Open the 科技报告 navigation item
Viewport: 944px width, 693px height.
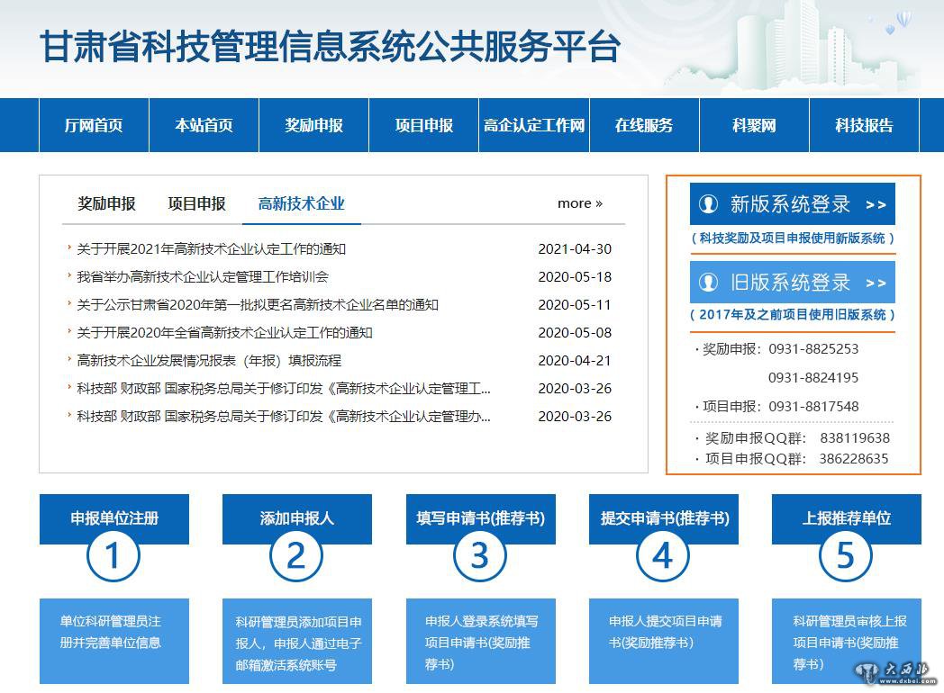(864, 126)
